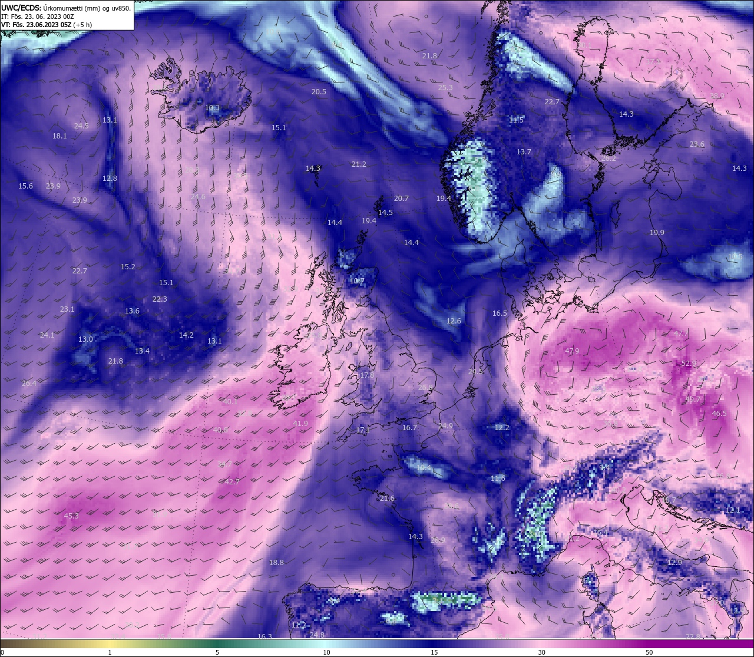Click the value 12.6 in the North Sea

coord(454,321)
